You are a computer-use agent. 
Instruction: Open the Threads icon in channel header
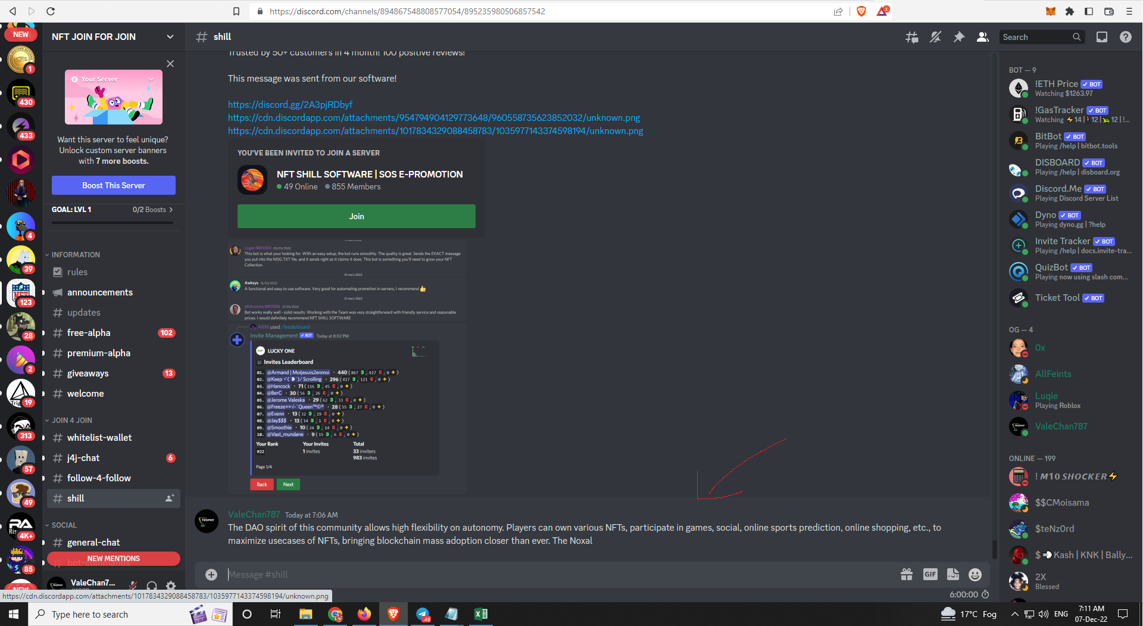click(911, 37)
